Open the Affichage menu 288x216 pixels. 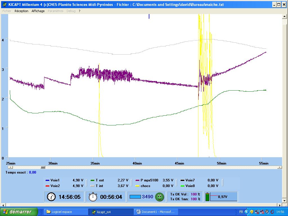[38, 11]
